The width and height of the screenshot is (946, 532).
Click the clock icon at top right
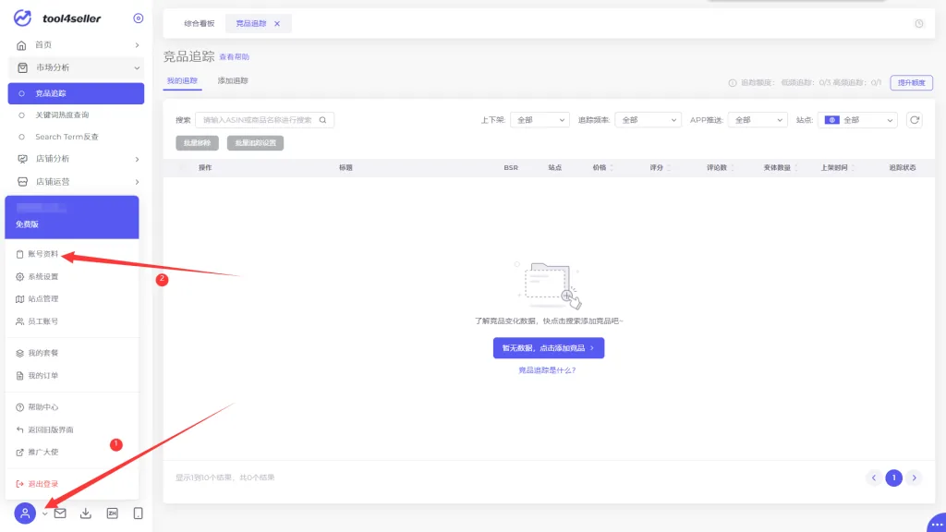(x=919, y=23)
